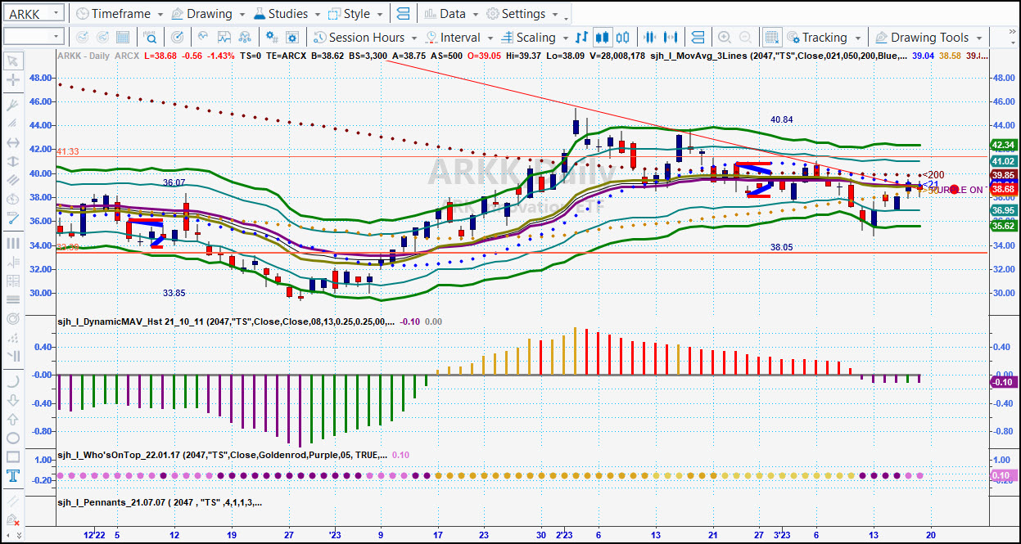Screen dimensions: 1021x544
Task: Click the grid calendar icon in second toolbar
Action: (x=123, y=37)
